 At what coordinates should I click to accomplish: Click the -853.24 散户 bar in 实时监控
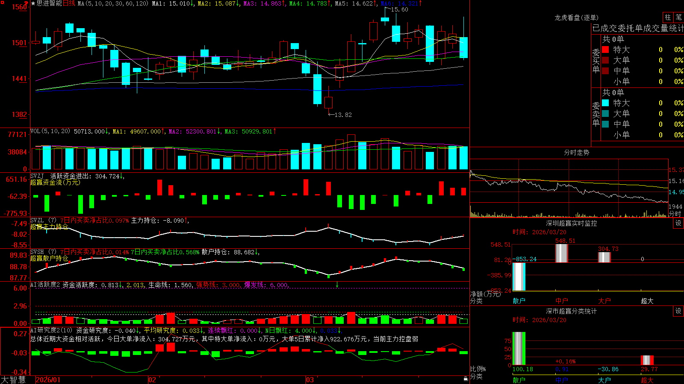tap(519, 276)
